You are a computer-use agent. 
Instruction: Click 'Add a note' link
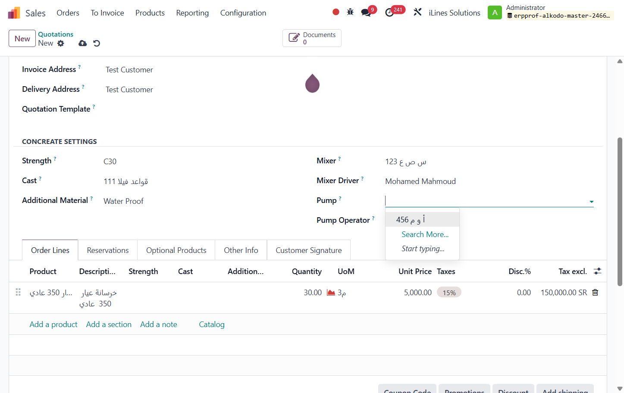pyautogui.click(x=159, y=324)
